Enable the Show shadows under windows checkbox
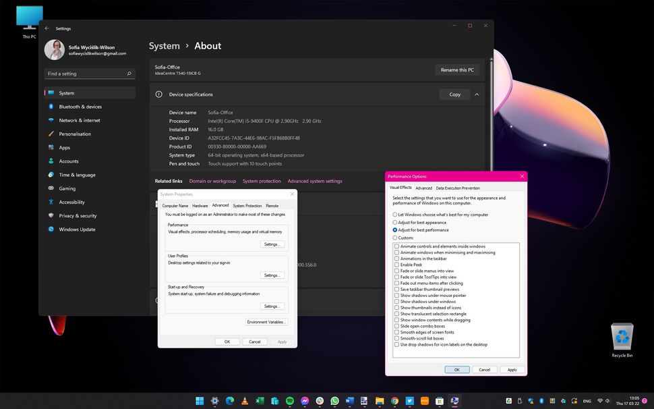Screen dimensions: 654x409 (x=397, y=301)
